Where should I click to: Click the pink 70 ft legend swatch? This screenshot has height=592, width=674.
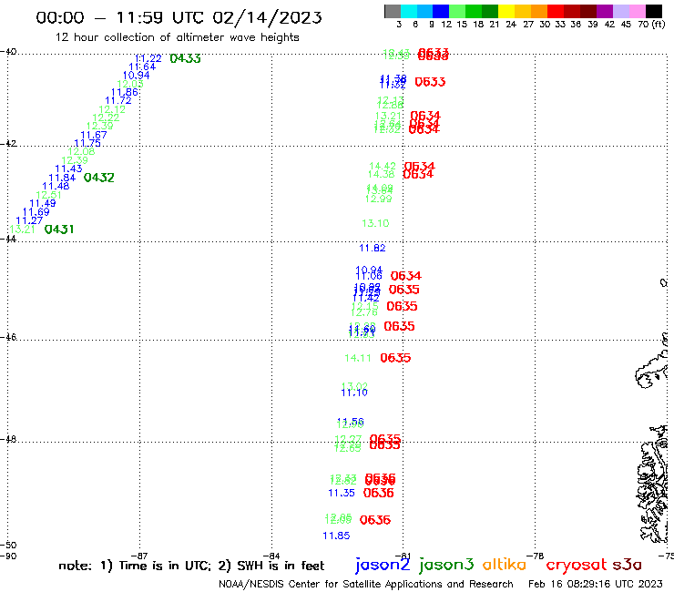[637, 11]
